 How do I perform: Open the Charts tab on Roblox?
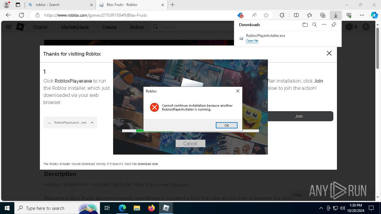click(40, 27)
